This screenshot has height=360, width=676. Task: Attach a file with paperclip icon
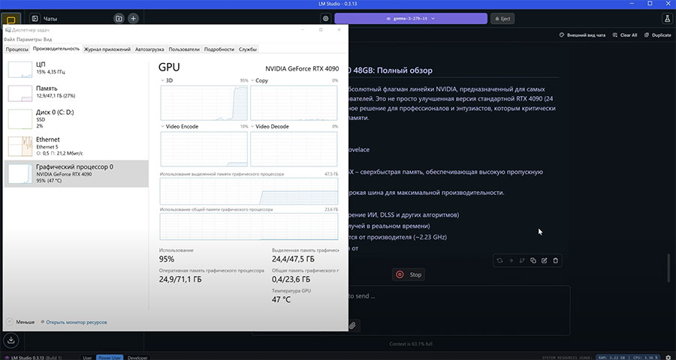pyautogui.click(x=353, y=325)
